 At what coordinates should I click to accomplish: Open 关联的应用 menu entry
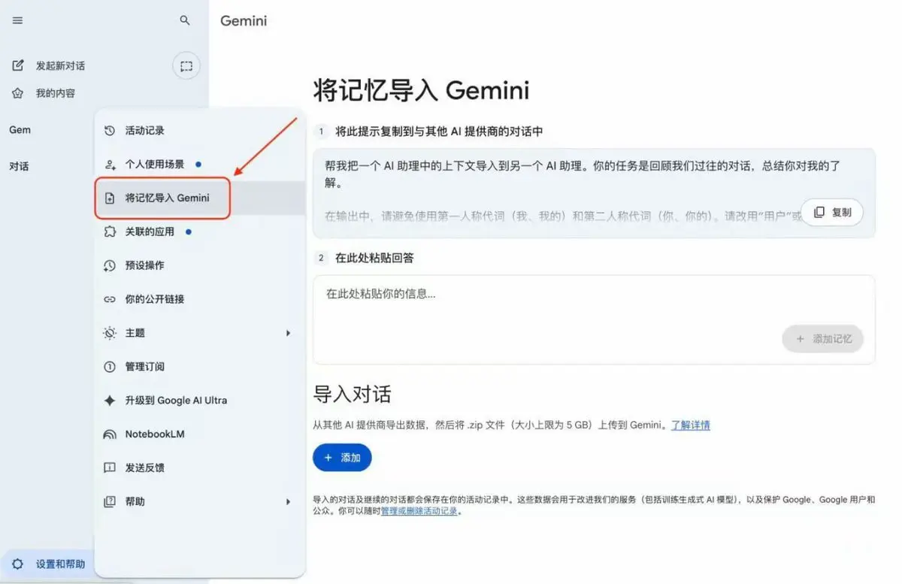(x=199, y=232)
